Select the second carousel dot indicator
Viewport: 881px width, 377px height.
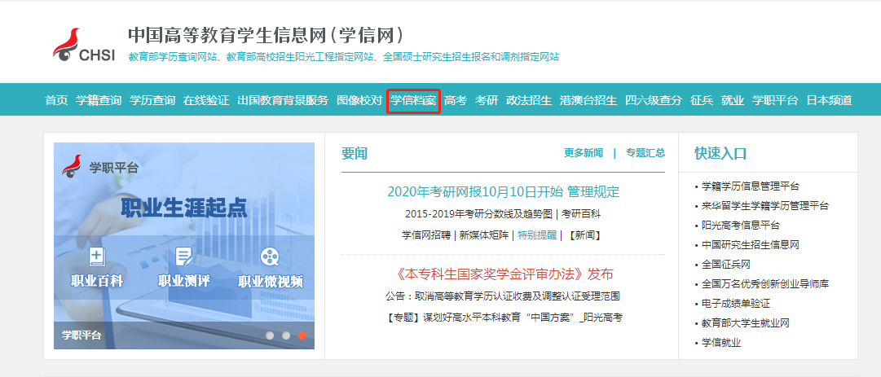286,335
